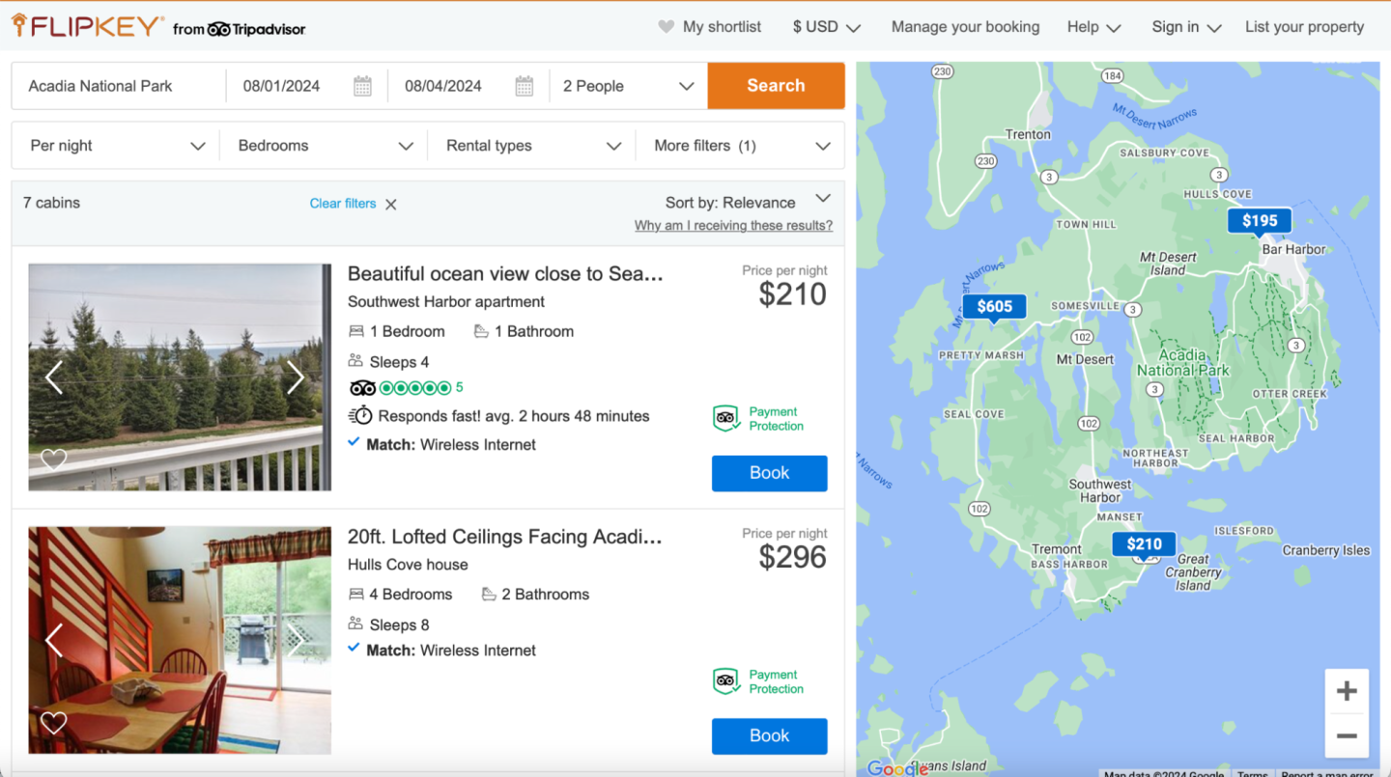Open the check-out date calendar icon
The image size is (1391, 777).
524,86
